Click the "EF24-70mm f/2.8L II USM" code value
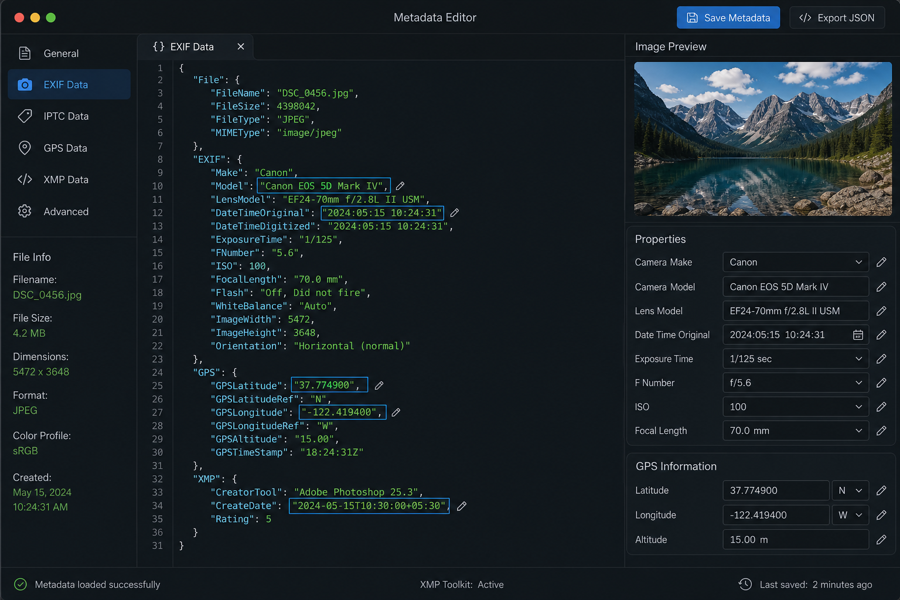The width and height of the screenshot is (900, 600). 354,199
